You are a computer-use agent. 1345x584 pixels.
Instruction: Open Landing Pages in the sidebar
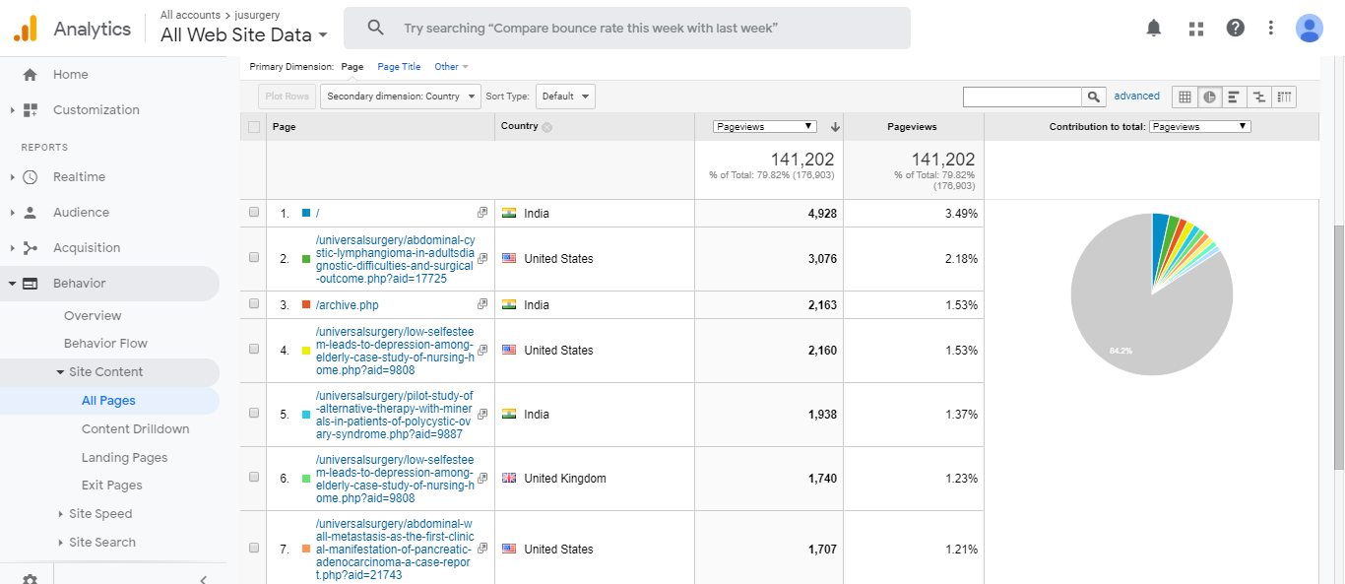click(124, 457)
